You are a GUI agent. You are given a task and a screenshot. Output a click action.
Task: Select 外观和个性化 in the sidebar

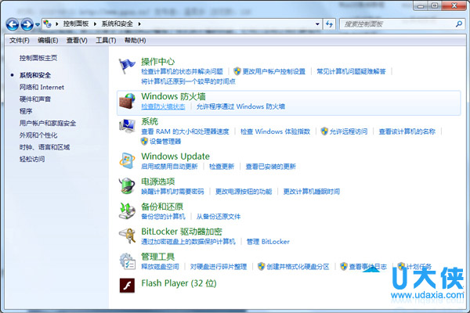click(38, 135)
